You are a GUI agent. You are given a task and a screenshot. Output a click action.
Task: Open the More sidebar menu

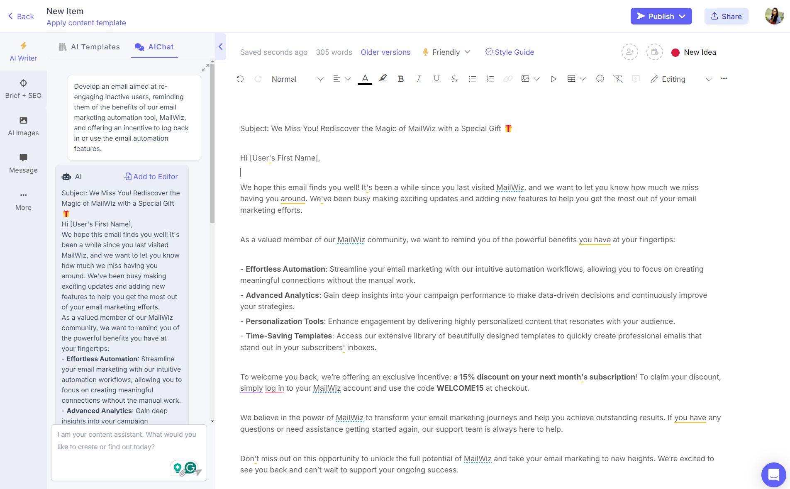click(x=23, y=201)
